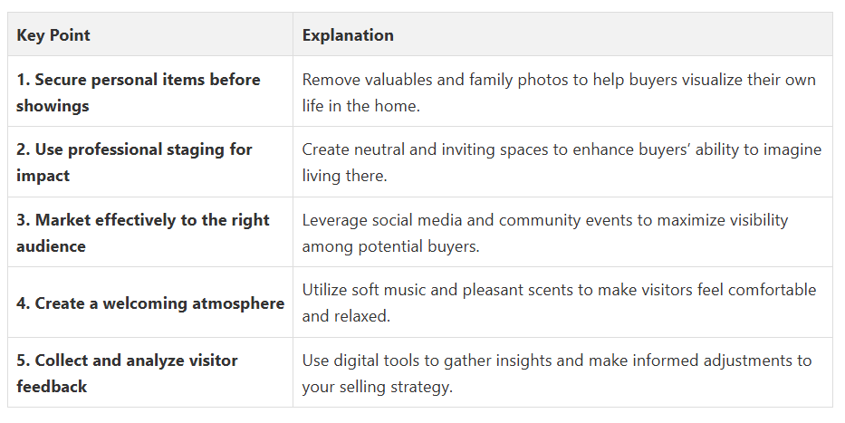845x423 pixels.
Task: Select the explanation starting "Leverage social media"
Action: pyautogui.click(x=545, y=233)
